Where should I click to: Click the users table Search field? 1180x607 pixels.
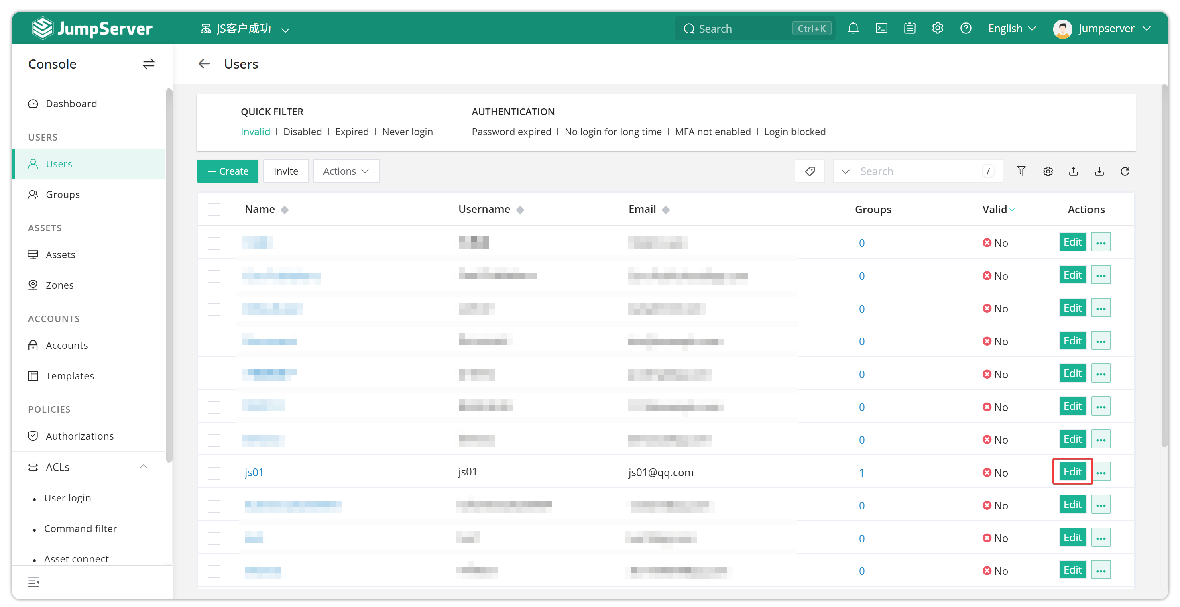[918, 171]
